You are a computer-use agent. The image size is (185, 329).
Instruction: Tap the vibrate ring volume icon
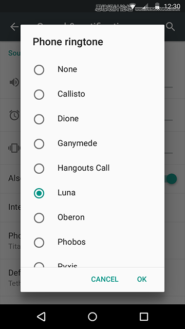pyautogui.click(x=14, y=148)
